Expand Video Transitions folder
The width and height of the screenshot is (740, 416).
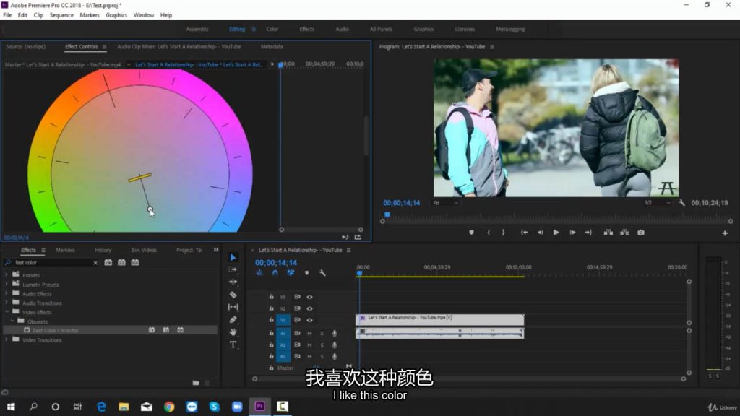[x=7, y=339]
